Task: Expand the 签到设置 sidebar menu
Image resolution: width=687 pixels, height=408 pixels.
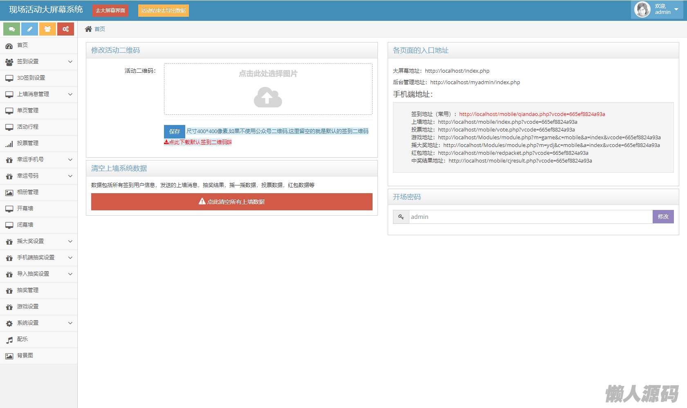Action: coord(38,62)
